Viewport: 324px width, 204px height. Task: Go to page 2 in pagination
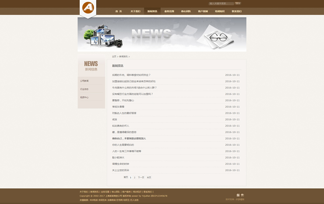coord(134,177)
